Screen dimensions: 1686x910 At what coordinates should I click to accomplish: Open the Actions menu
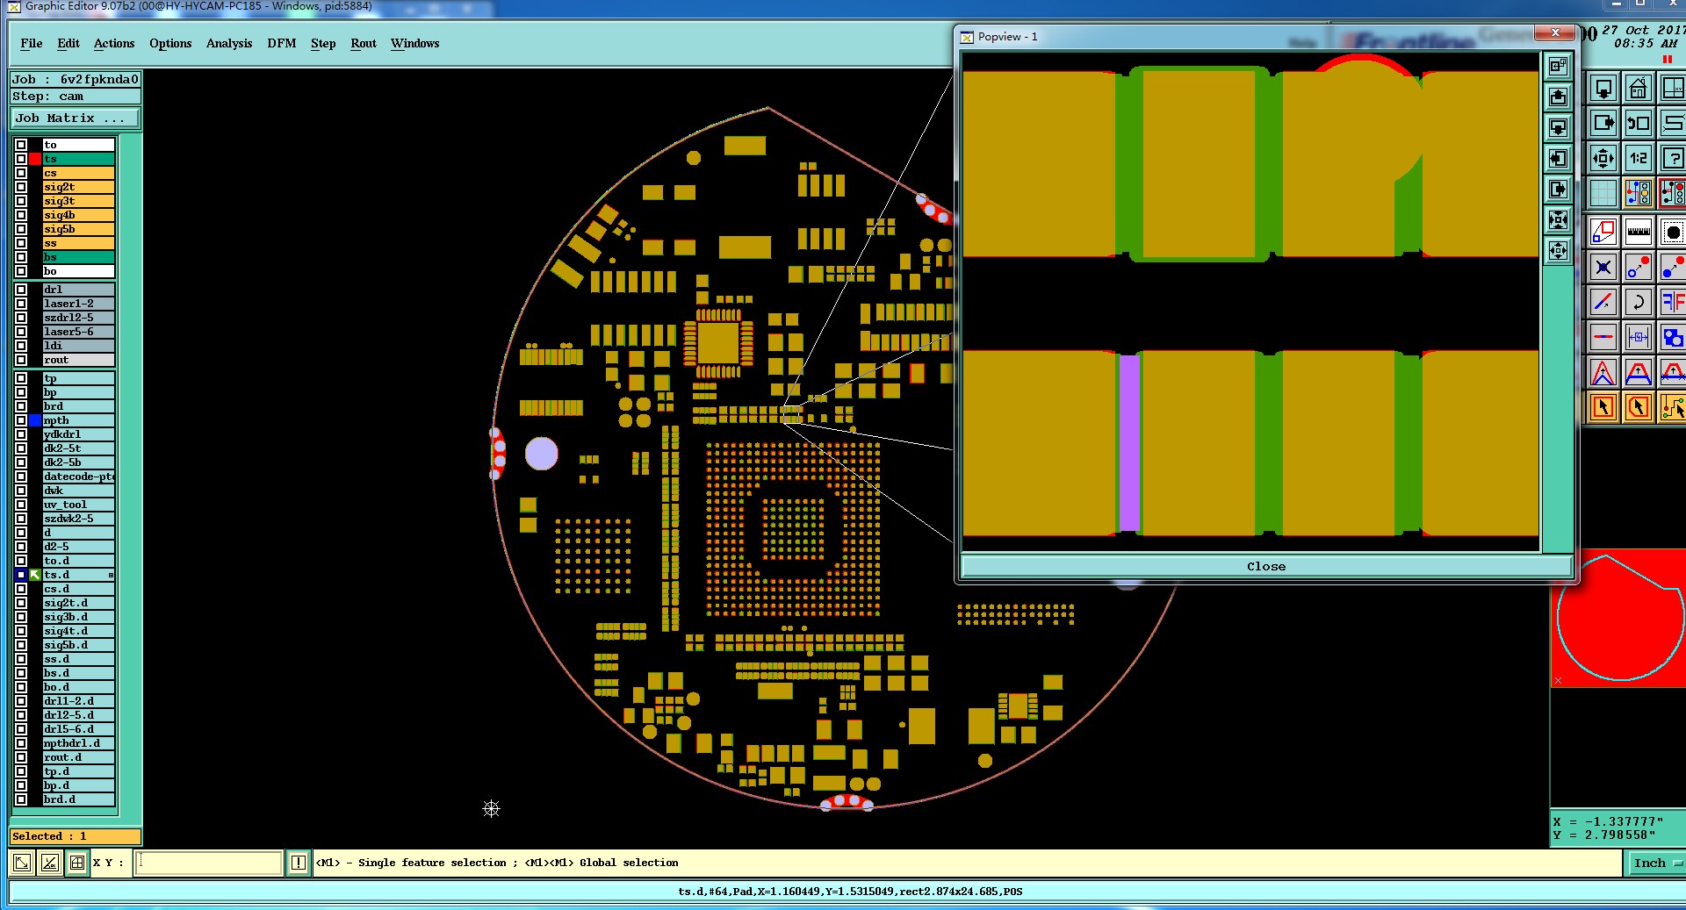114,43
